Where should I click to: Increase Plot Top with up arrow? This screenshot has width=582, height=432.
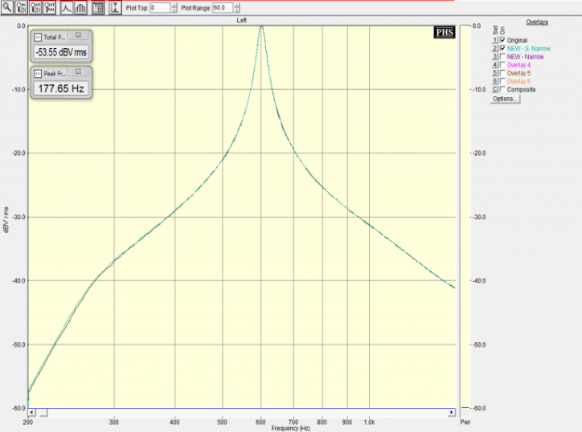[x=174, y=5]
